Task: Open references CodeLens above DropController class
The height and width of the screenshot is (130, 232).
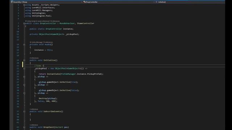Action: click(x=55, y=21)
